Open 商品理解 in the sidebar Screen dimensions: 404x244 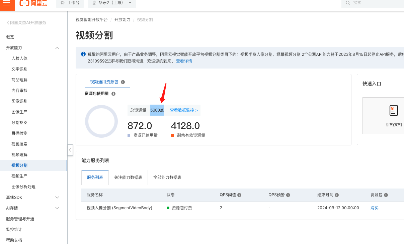click(19, 80)
